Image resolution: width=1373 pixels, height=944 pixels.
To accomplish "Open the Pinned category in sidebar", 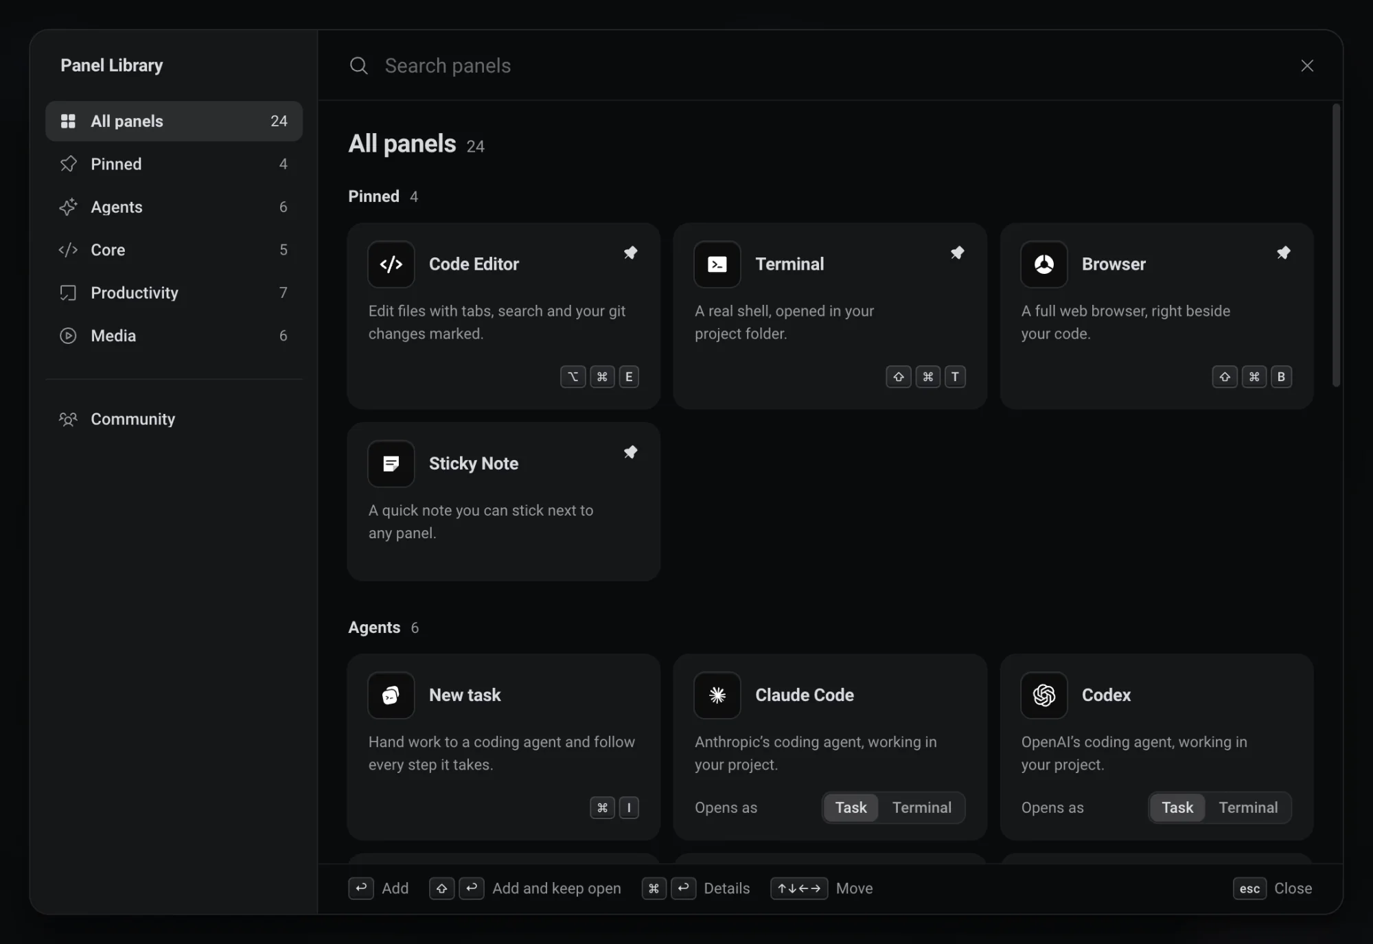I will (174, 164).
